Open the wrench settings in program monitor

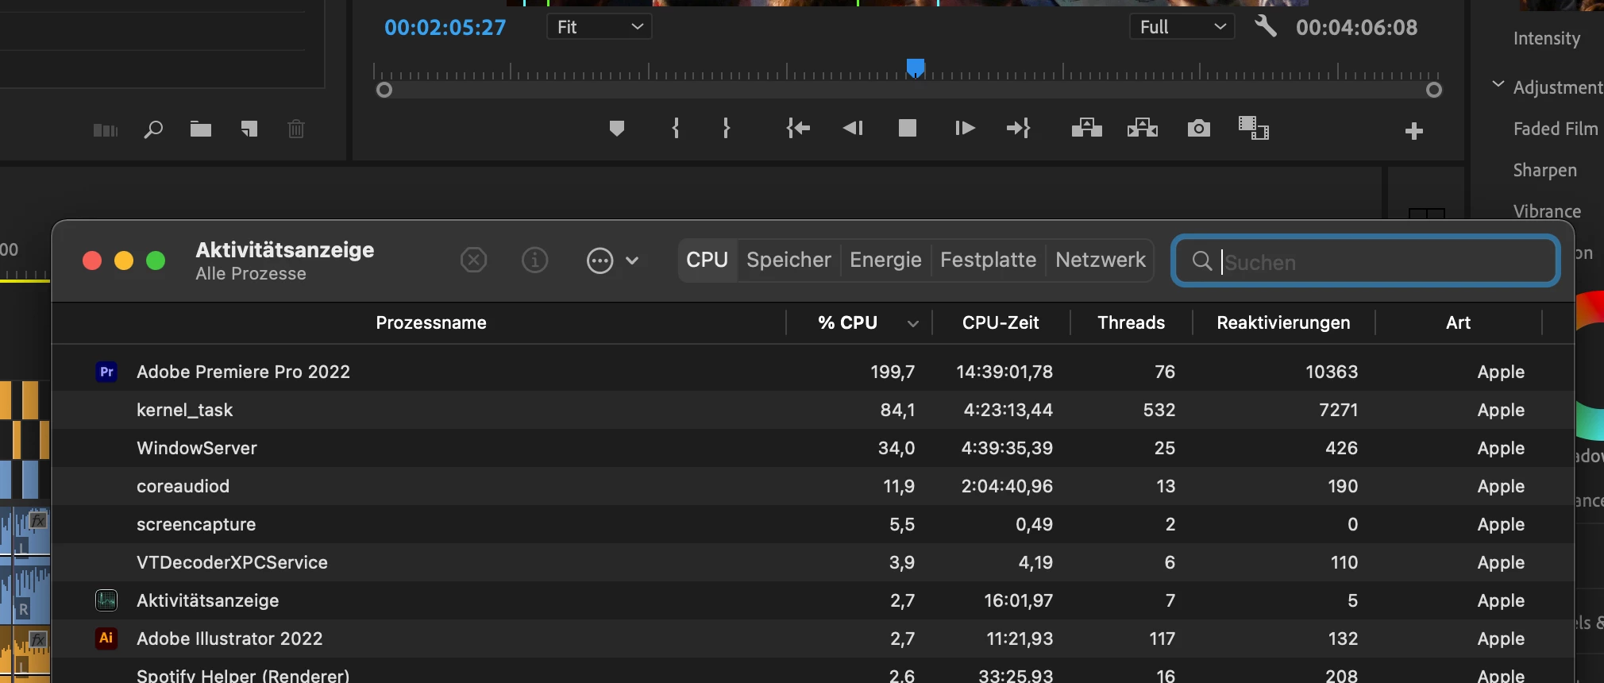click(x=1265, y=26)
